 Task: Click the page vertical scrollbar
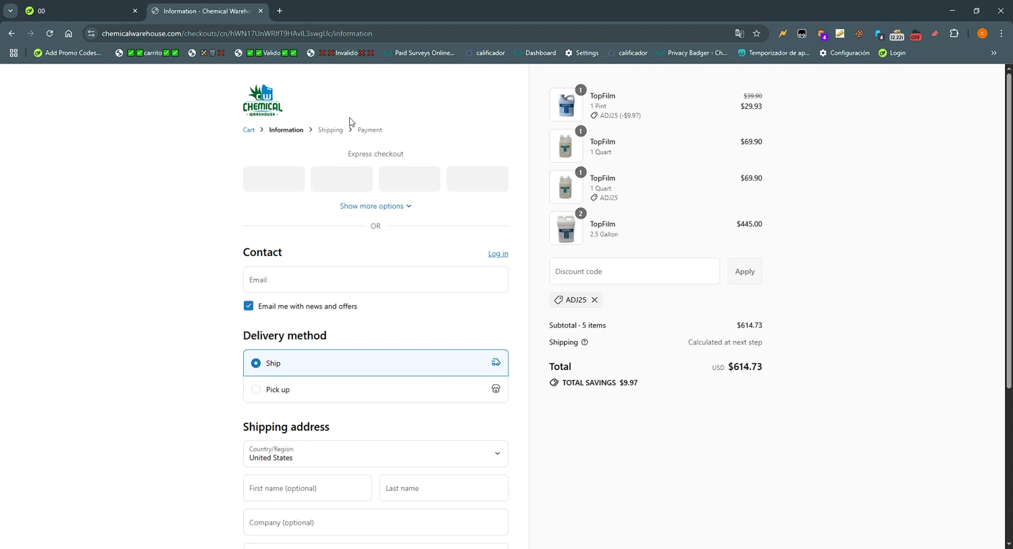pyautogui.click(x=1009, y=230)
